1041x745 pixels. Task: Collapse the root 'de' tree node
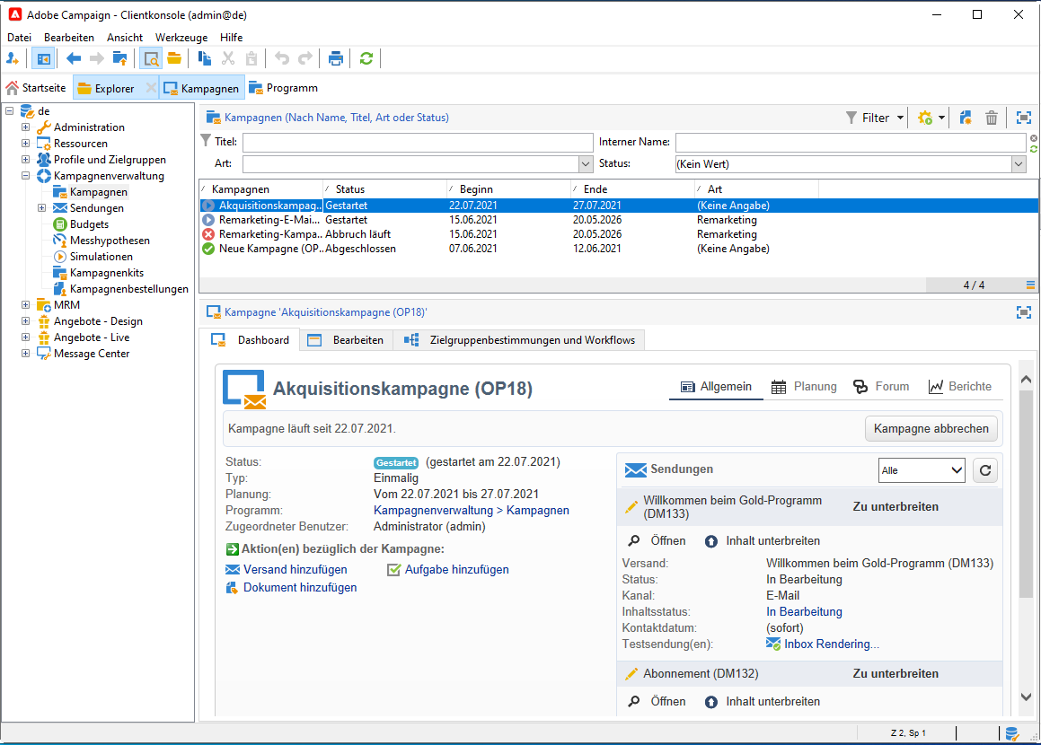(x=9, y=110)
